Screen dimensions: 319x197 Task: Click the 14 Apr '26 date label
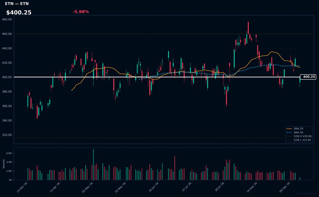click(55, 187)
